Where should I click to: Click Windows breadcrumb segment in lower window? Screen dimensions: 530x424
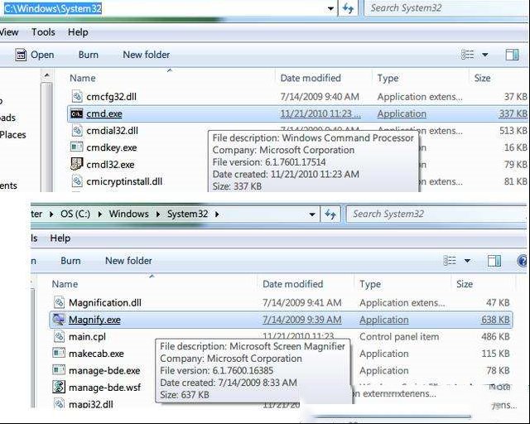tap(129, 214)
